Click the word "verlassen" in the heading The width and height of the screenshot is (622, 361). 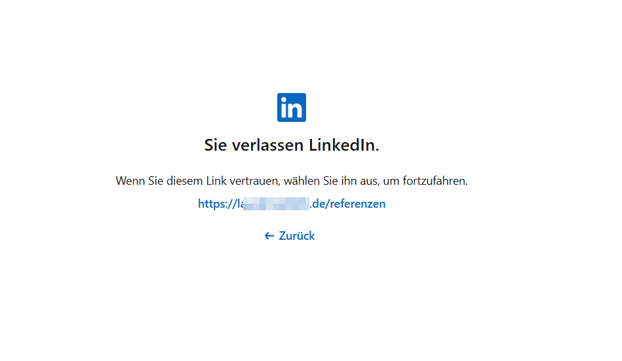[x=268, y=145]
